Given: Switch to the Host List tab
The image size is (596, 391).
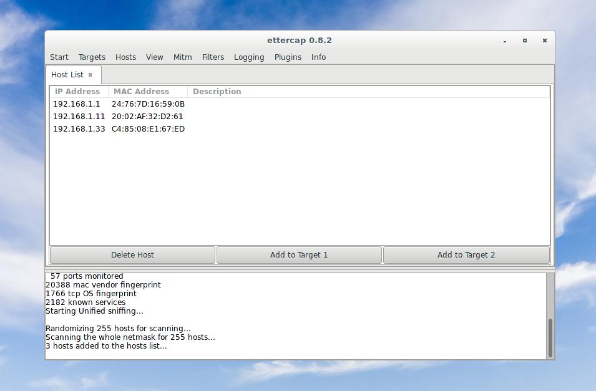Looking at the screenshot, I should point(67,75).
